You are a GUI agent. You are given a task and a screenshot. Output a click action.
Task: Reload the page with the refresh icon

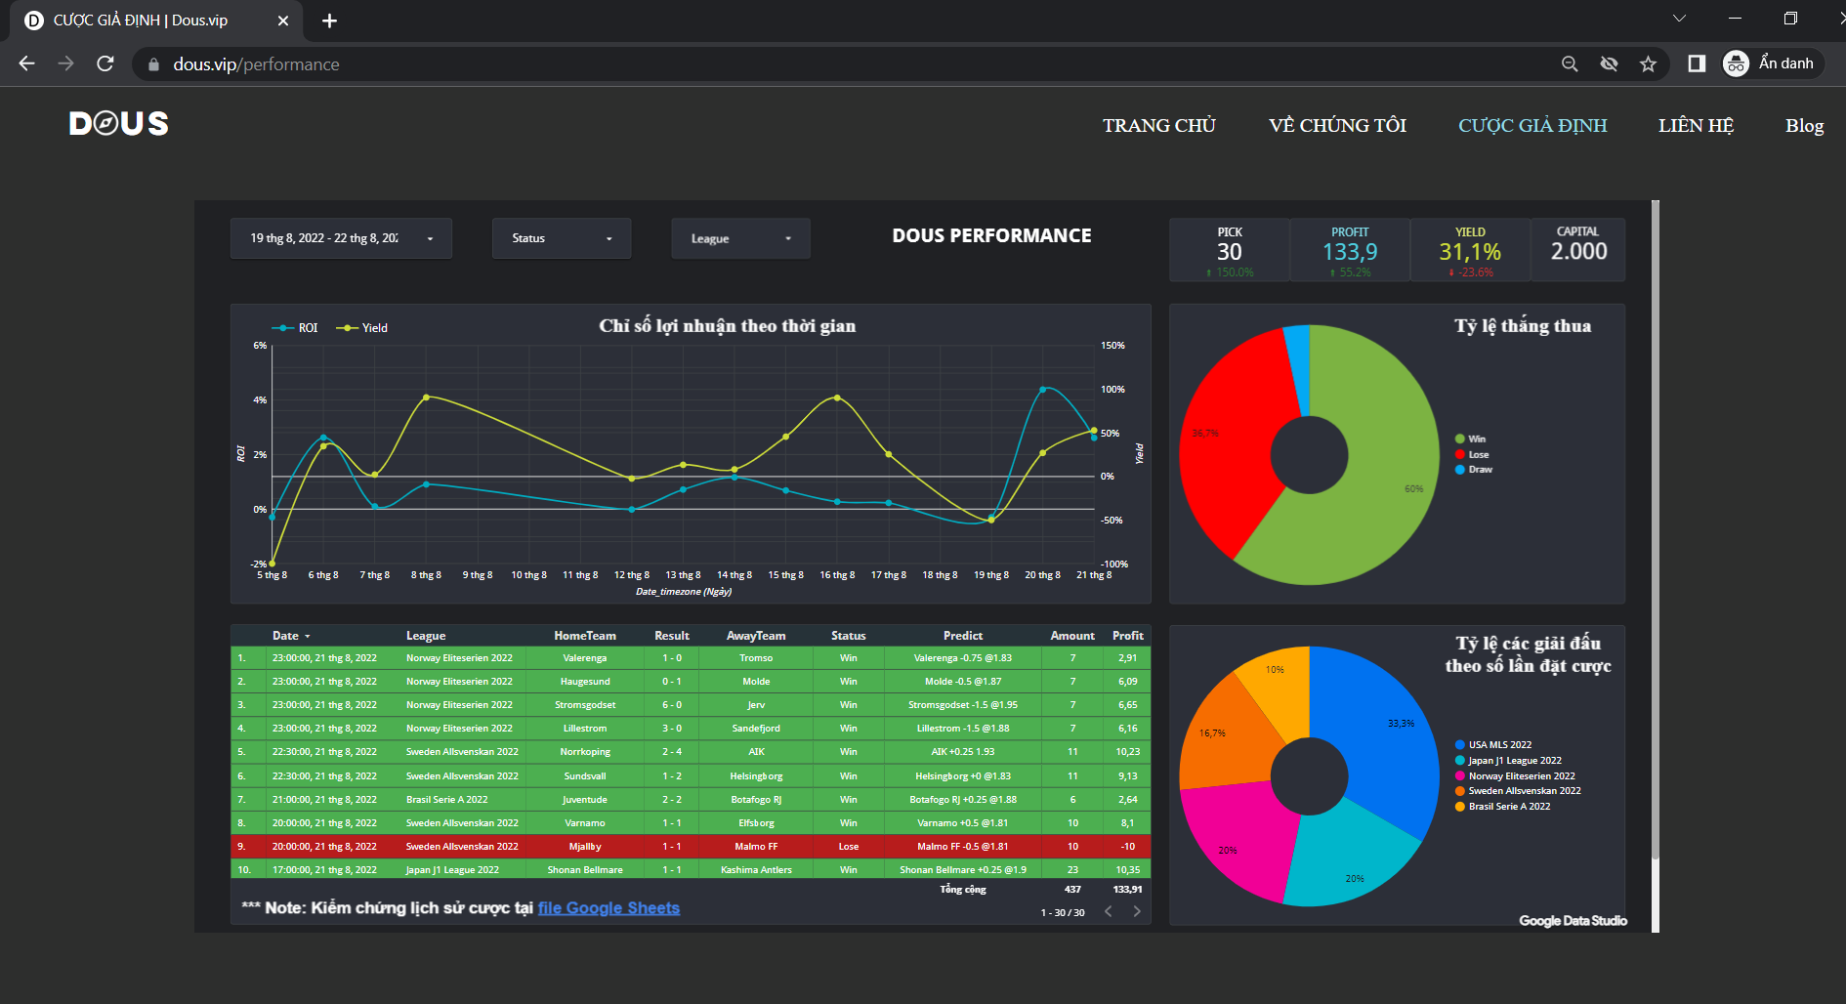105,63
